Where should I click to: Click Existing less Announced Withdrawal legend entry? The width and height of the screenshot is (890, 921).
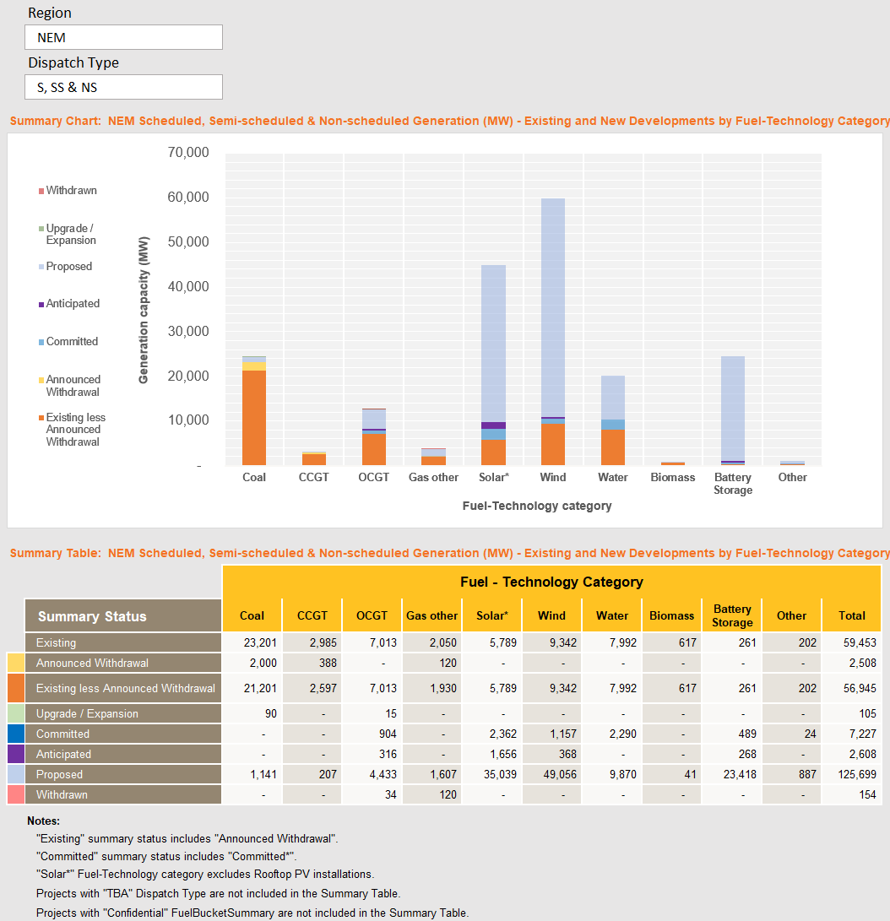75,430
